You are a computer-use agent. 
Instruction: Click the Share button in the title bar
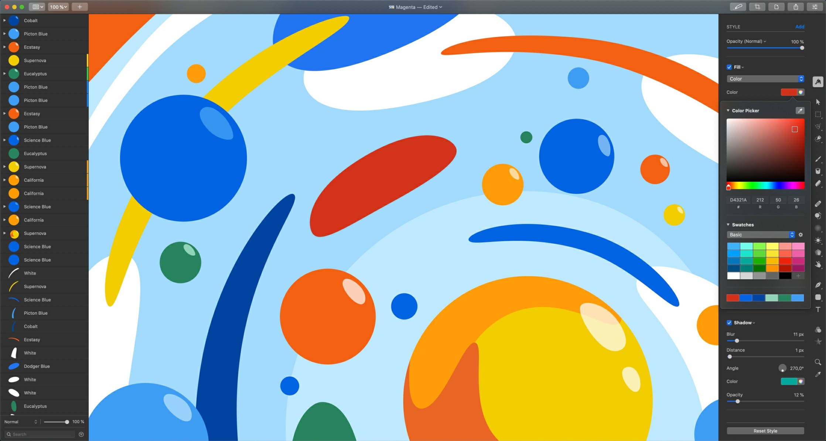click(x=795, y=7)
